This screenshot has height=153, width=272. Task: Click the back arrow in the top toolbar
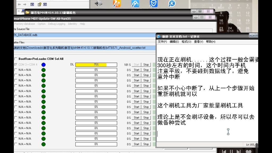click(19, 4)
